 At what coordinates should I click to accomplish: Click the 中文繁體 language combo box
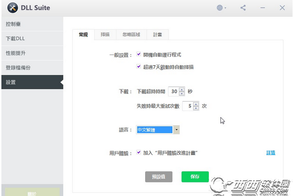[x=158, y=130]
